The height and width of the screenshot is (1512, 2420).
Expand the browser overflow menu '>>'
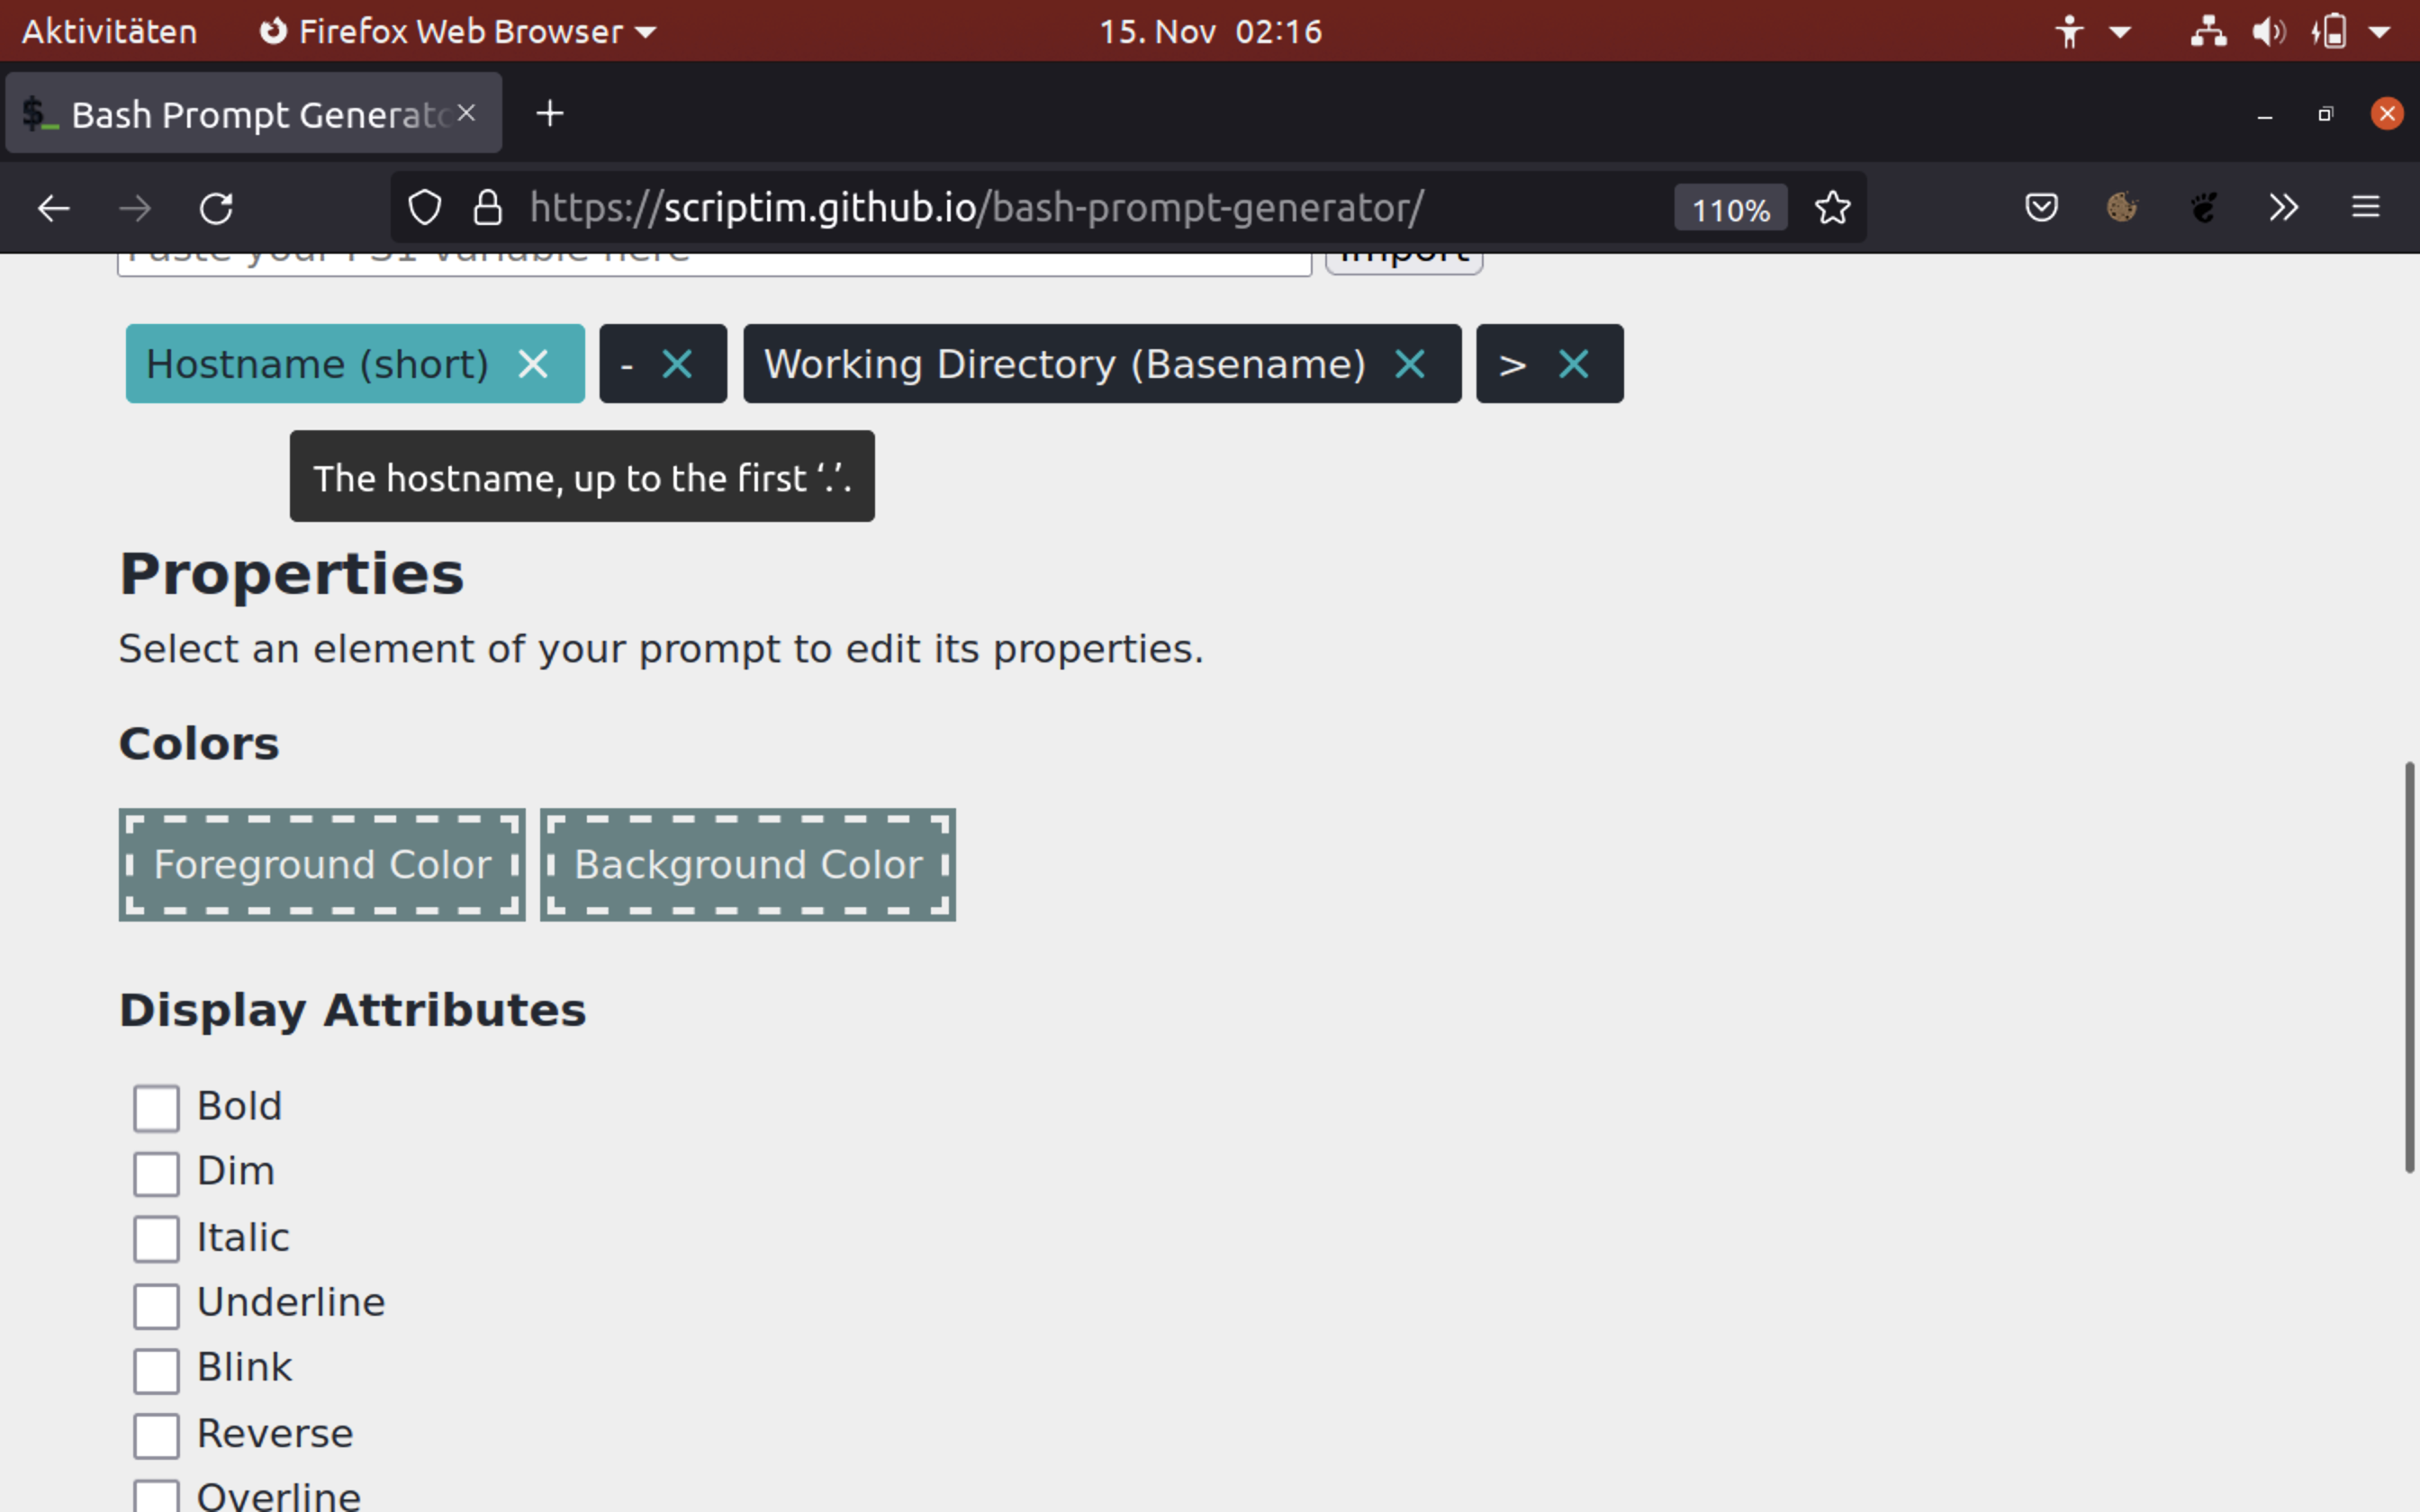click(x=2284, y=209)
